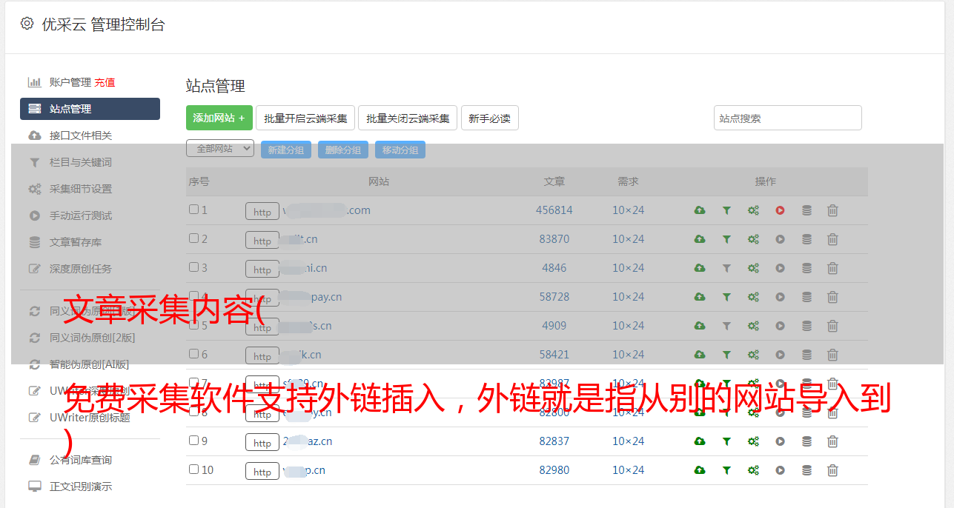The height and width of the screenshot is (508, 954).
Task: Click the trash icon in row 2
Action: click(x=832, y=239)
